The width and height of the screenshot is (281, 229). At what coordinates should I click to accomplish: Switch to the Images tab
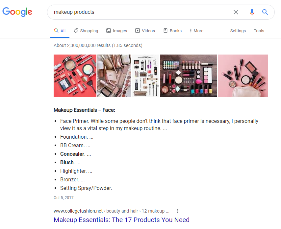click(116, 31)
